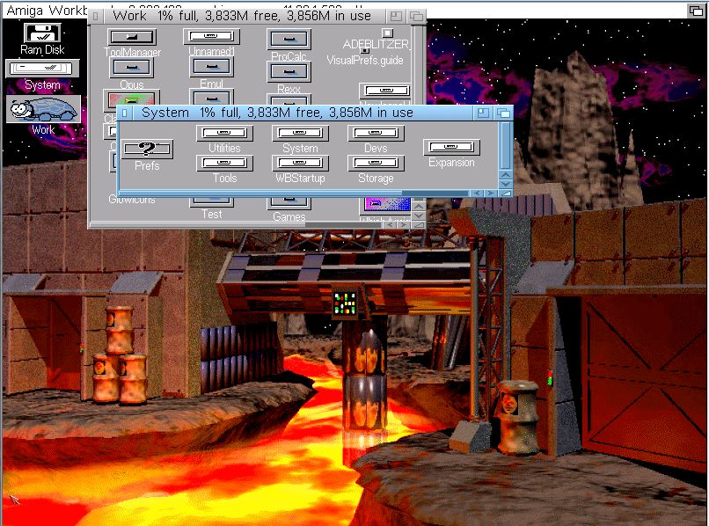The height and width of the screenshot is (526, 709).
Task: Select the Test drawer in Work window
Action: [x=211, y=201]
